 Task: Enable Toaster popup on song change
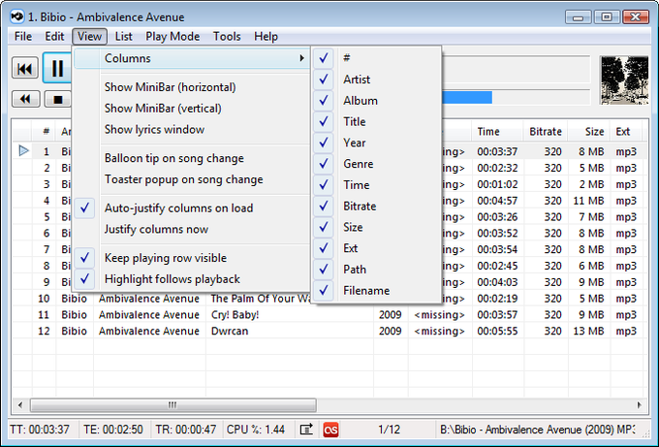pyautogui.click(x=192, y=179)
